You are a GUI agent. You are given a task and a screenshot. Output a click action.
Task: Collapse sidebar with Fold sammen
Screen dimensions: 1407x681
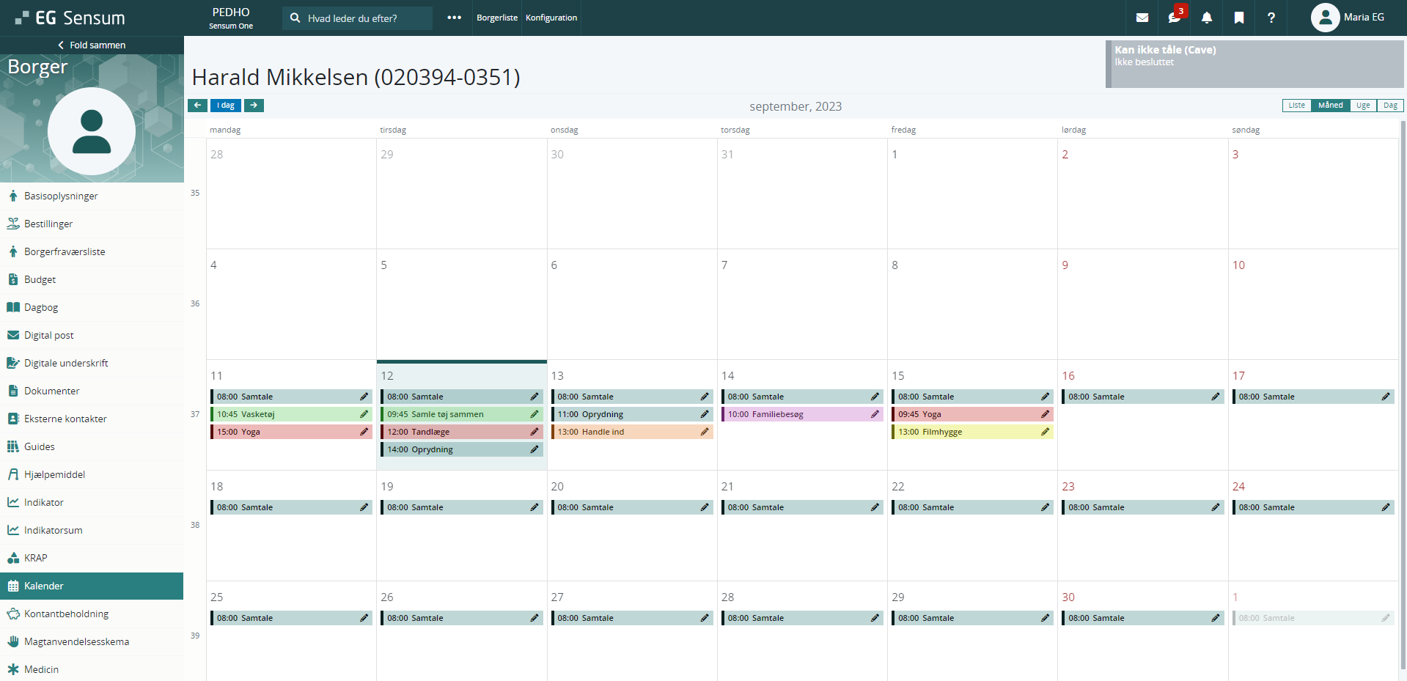pos(92,45)
